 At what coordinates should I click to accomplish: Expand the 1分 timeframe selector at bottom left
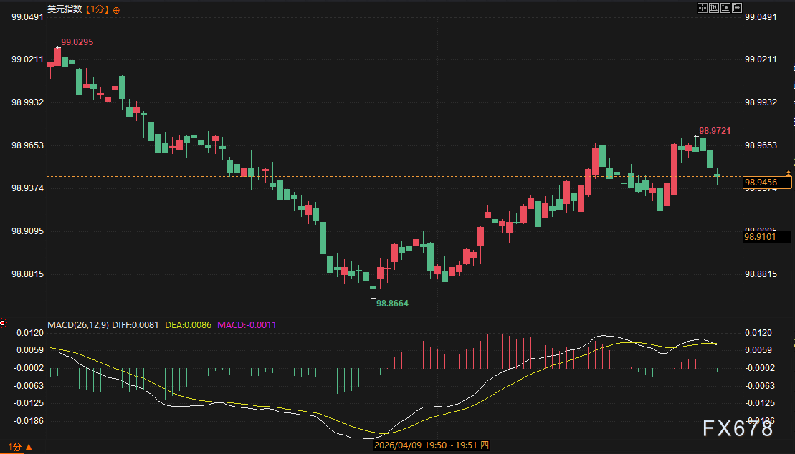(14, 446)
